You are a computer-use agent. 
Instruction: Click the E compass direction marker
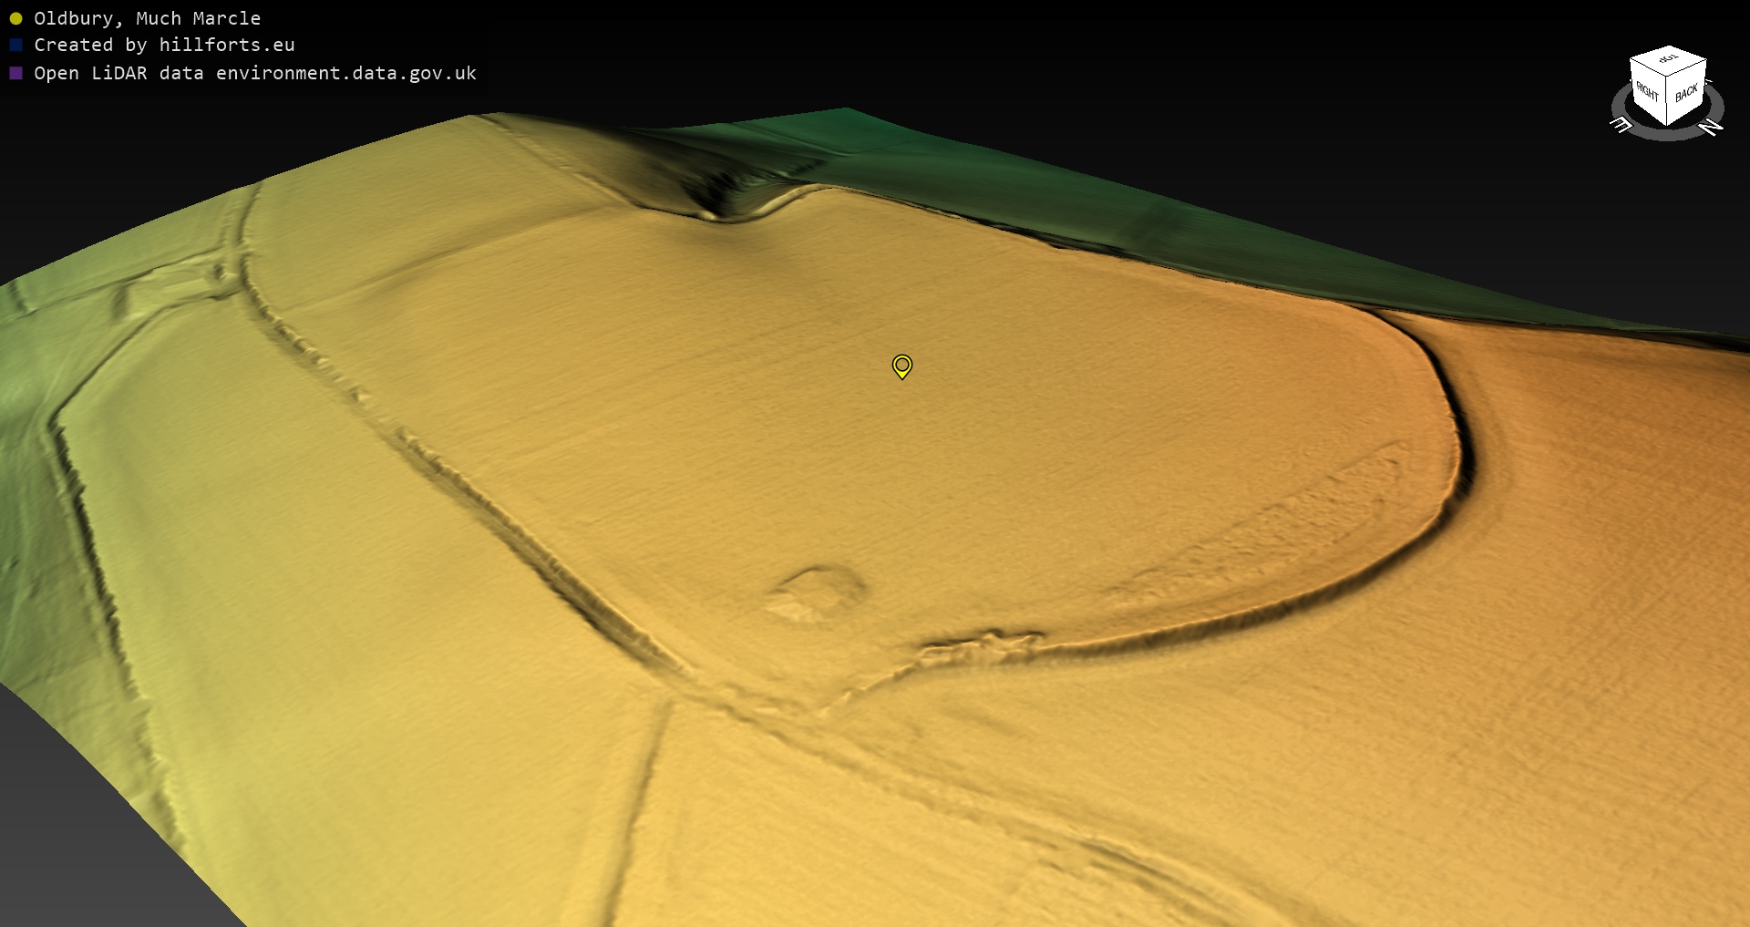click(x=1621, y=125)
